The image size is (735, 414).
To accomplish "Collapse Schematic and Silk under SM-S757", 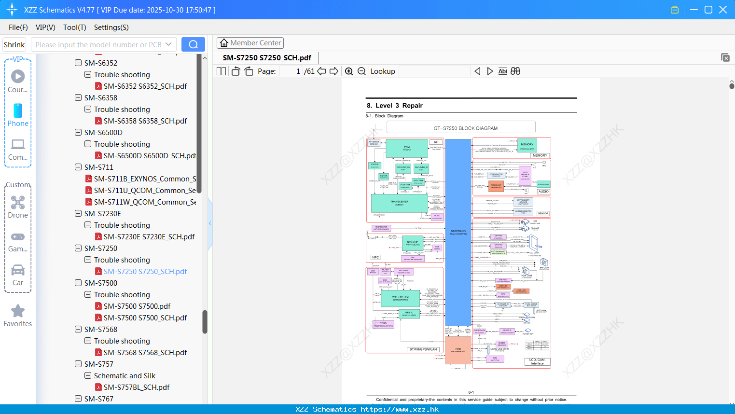I will tap(88, 375).
